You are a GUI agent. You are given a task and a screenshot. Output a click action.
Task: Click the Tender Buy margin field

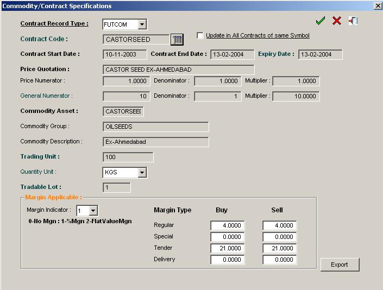(x=227, y=248)
